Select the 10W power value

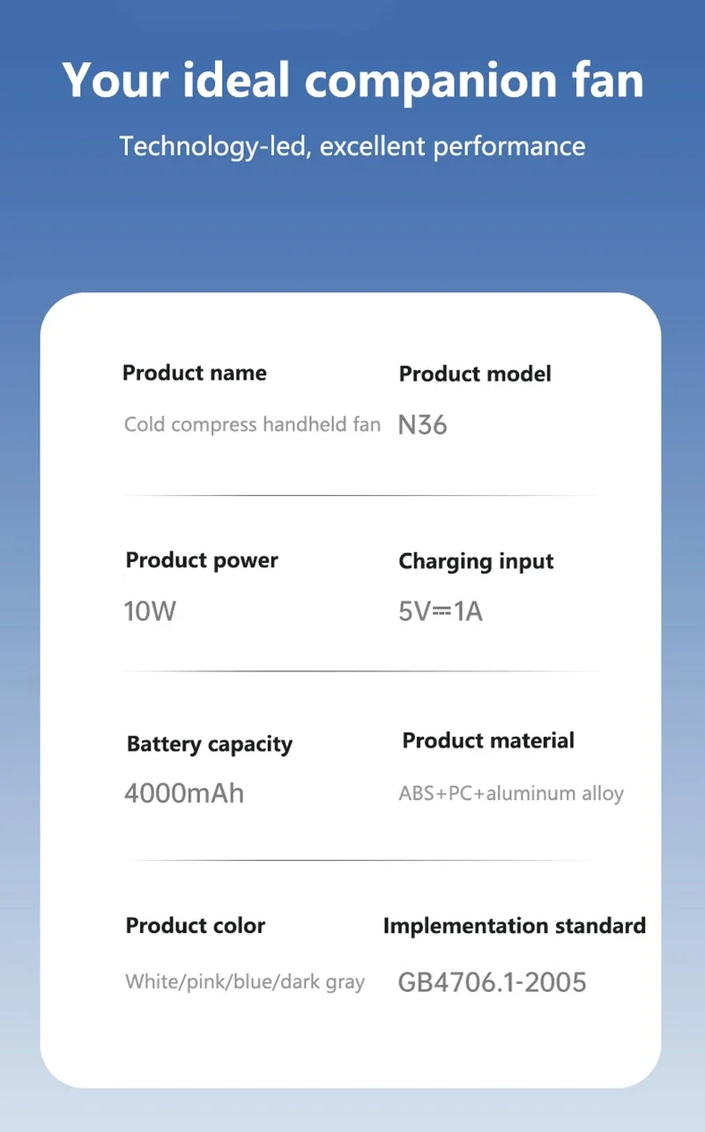coord(150,611)
